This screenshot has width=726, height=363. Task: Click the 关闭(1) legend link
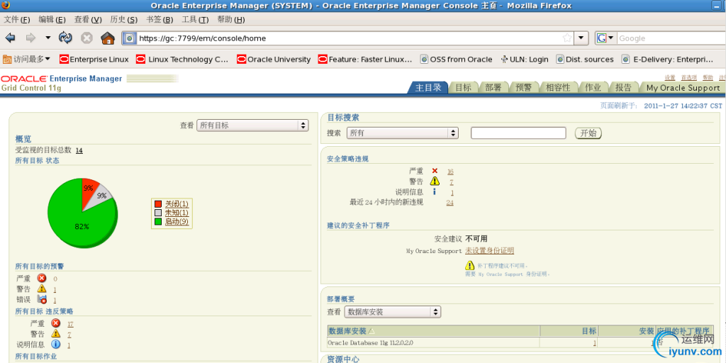point(177,203)
